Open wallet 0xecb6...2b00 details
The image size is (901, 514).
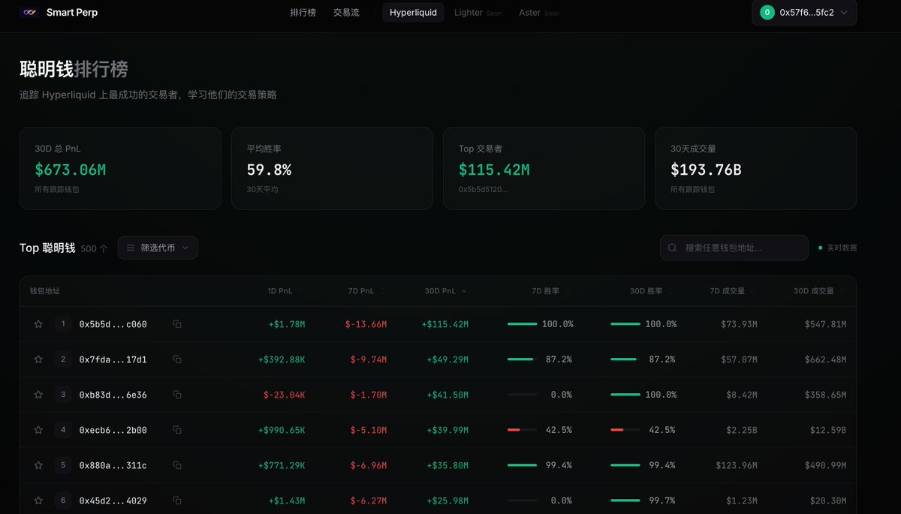(113, 430)
